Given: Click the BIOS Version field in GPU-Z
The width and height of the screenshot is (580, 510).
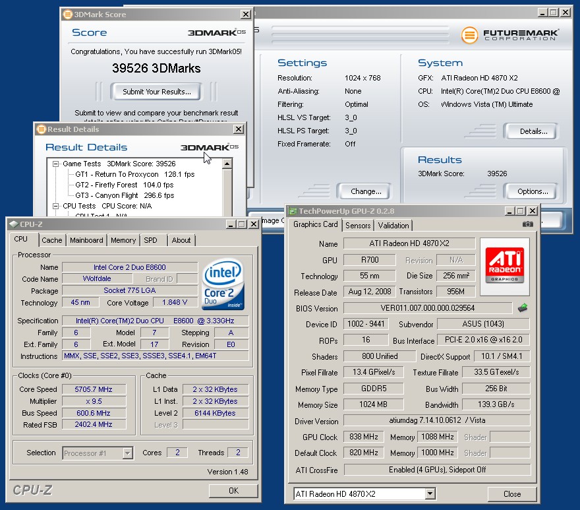Looking at the screenshot, I should click(x=428, y=308).
